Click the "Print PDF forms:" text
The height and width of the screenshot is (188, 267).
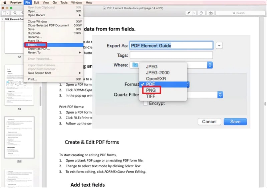(x=71, y=107)
